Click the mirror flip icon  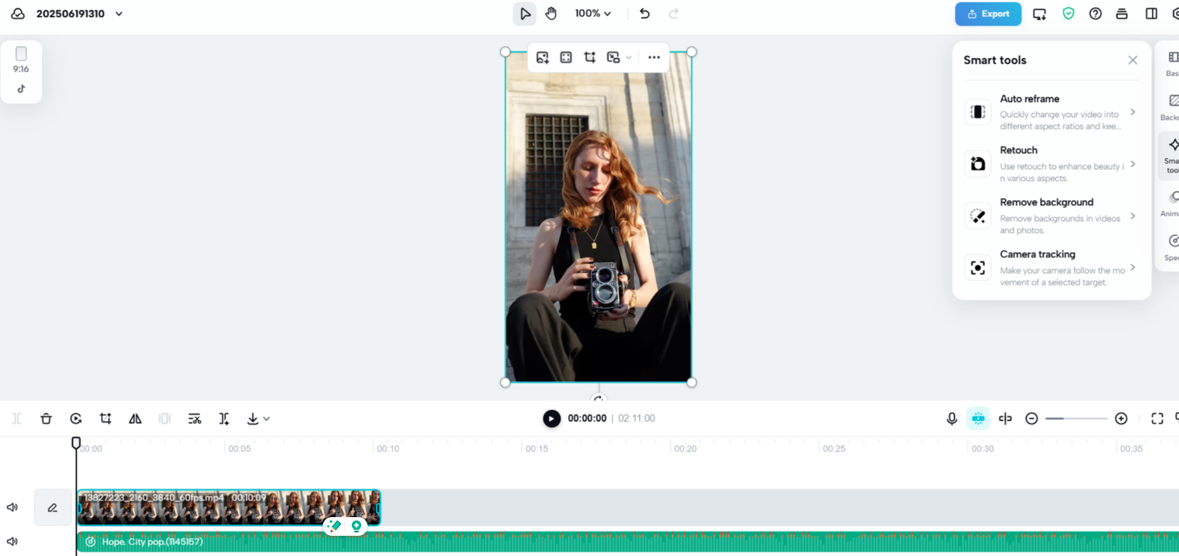coord(135,419)
